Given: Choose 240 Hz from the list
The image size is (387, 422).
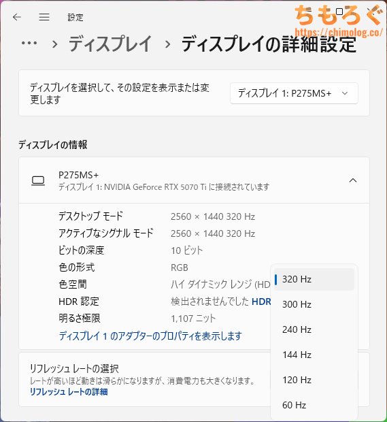Looking at the screenshot, I should [x=314, y=329].
